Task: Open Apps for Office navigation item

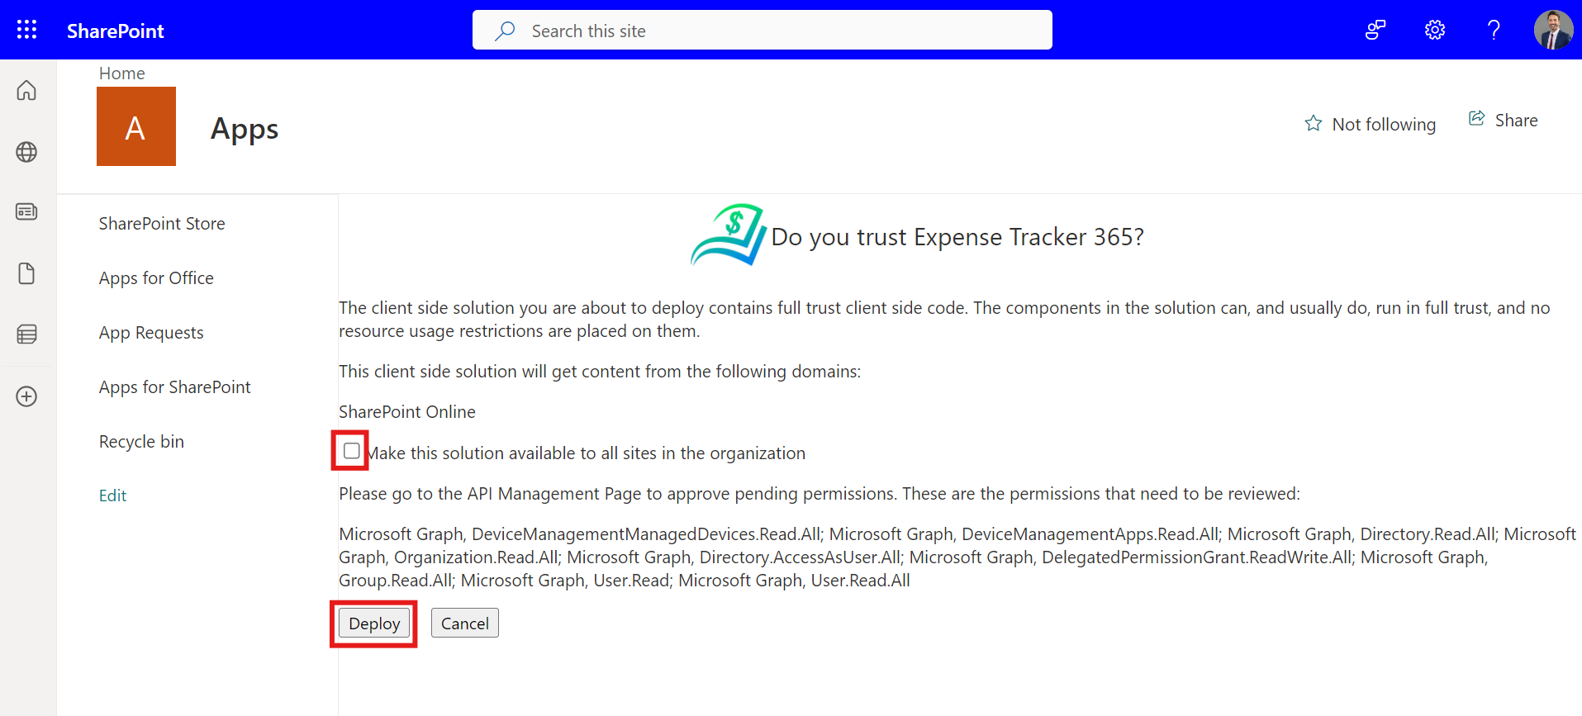Action: click(x=156, y=278)
